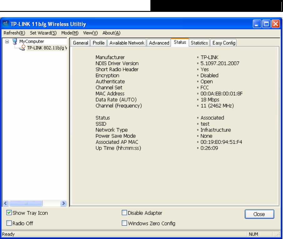Enable Windows Zero Config checkbox
The width and height of the screenshot is (283, 239).
[x=124, y=223]
